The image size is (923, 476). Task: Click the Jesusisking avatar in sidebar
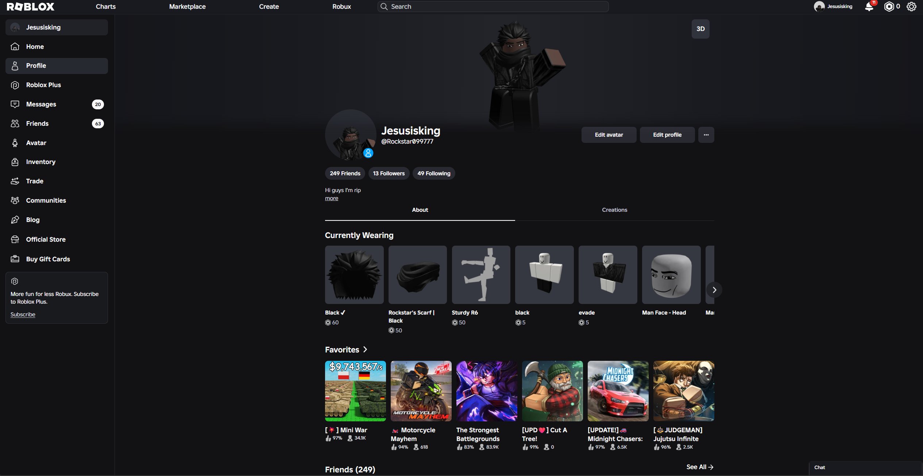[15, 27]
